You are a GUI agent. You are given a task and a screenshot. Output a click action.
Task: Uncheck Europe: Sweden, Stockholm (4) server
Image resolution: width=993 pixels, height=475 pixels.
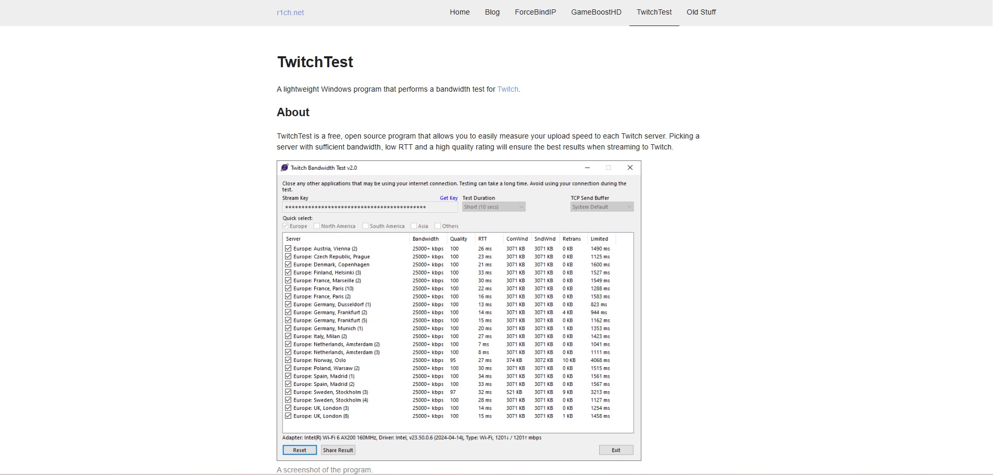[x=288, y=400]
